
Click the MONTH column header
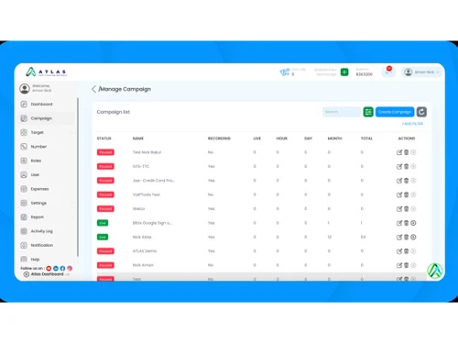click(335, 139)
